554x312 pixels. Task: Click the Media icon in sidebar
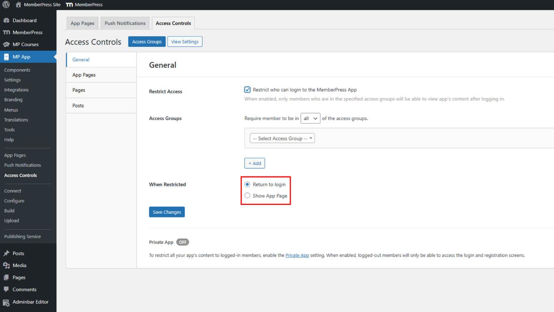coord(6,265)
